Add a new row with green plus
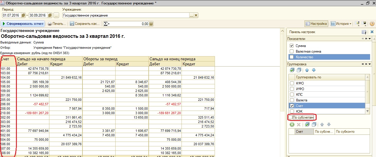376x157 pixels. click(x=292, y=124)
